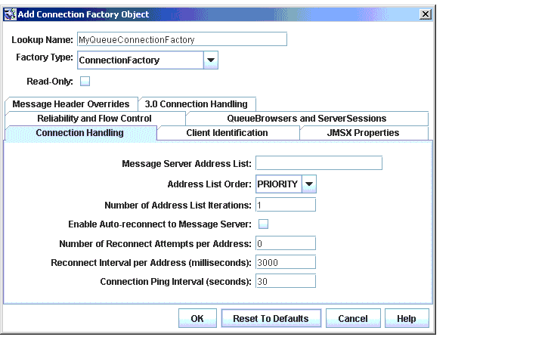Click the Connection Ping Interval field

[x=286, y=281]
